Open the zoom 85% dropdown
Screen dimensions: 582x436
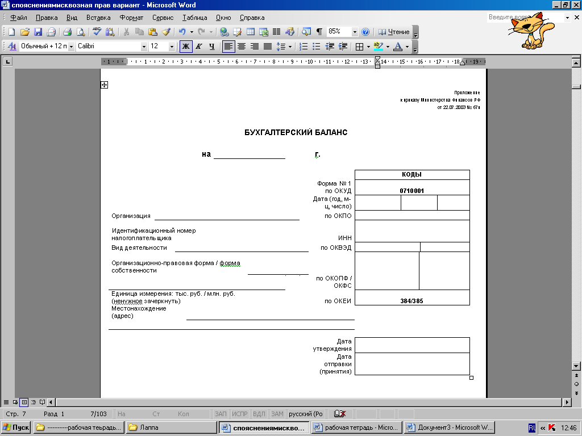(355, 32)
